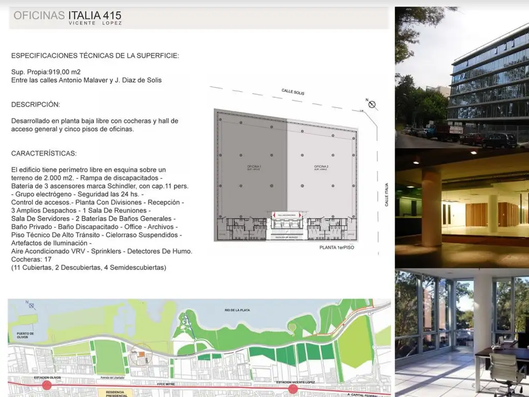Click the 'OFICINA 1' floor plan label
The width and height of the screenshot is (529, 397).
[x=254, y=166]
